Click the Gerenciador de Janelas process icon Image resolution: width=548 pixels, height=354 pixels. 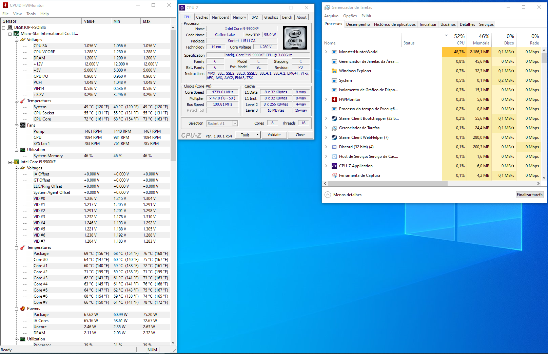point(334,61)
